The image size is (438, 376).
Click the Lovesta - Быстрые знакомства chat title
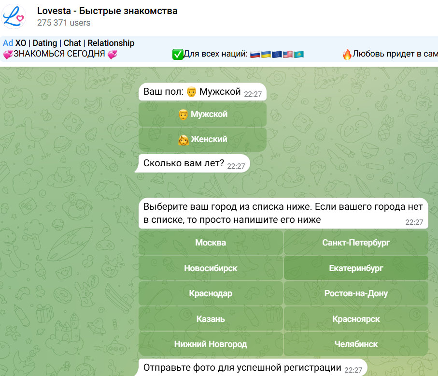click(x=107, y=11)
